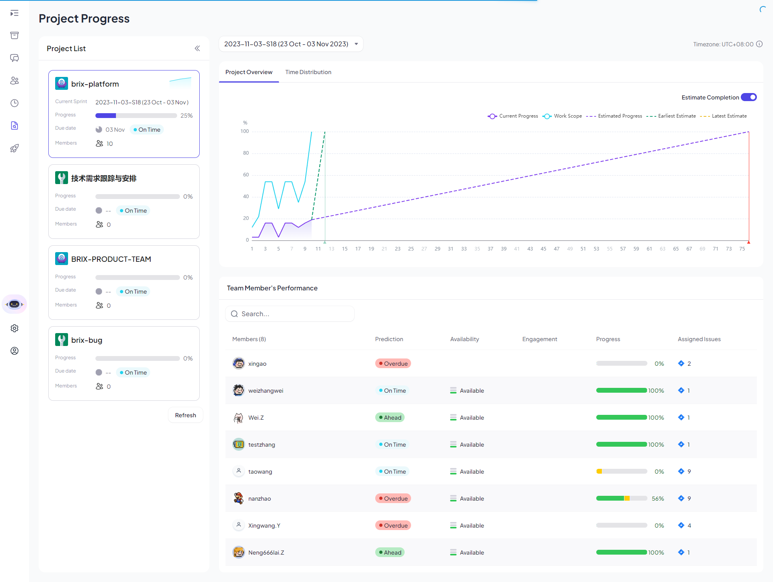Screen dimensions: 773x582
Task: Switch to the Project Overview tab
Action: (249, 72)
